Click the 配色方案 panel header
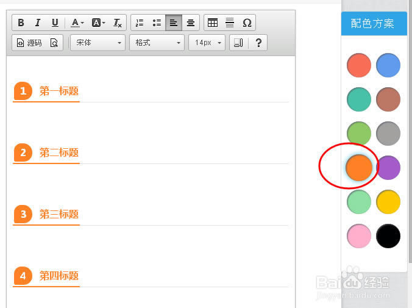This screenshot has width=412, height=308. (372, 24)
